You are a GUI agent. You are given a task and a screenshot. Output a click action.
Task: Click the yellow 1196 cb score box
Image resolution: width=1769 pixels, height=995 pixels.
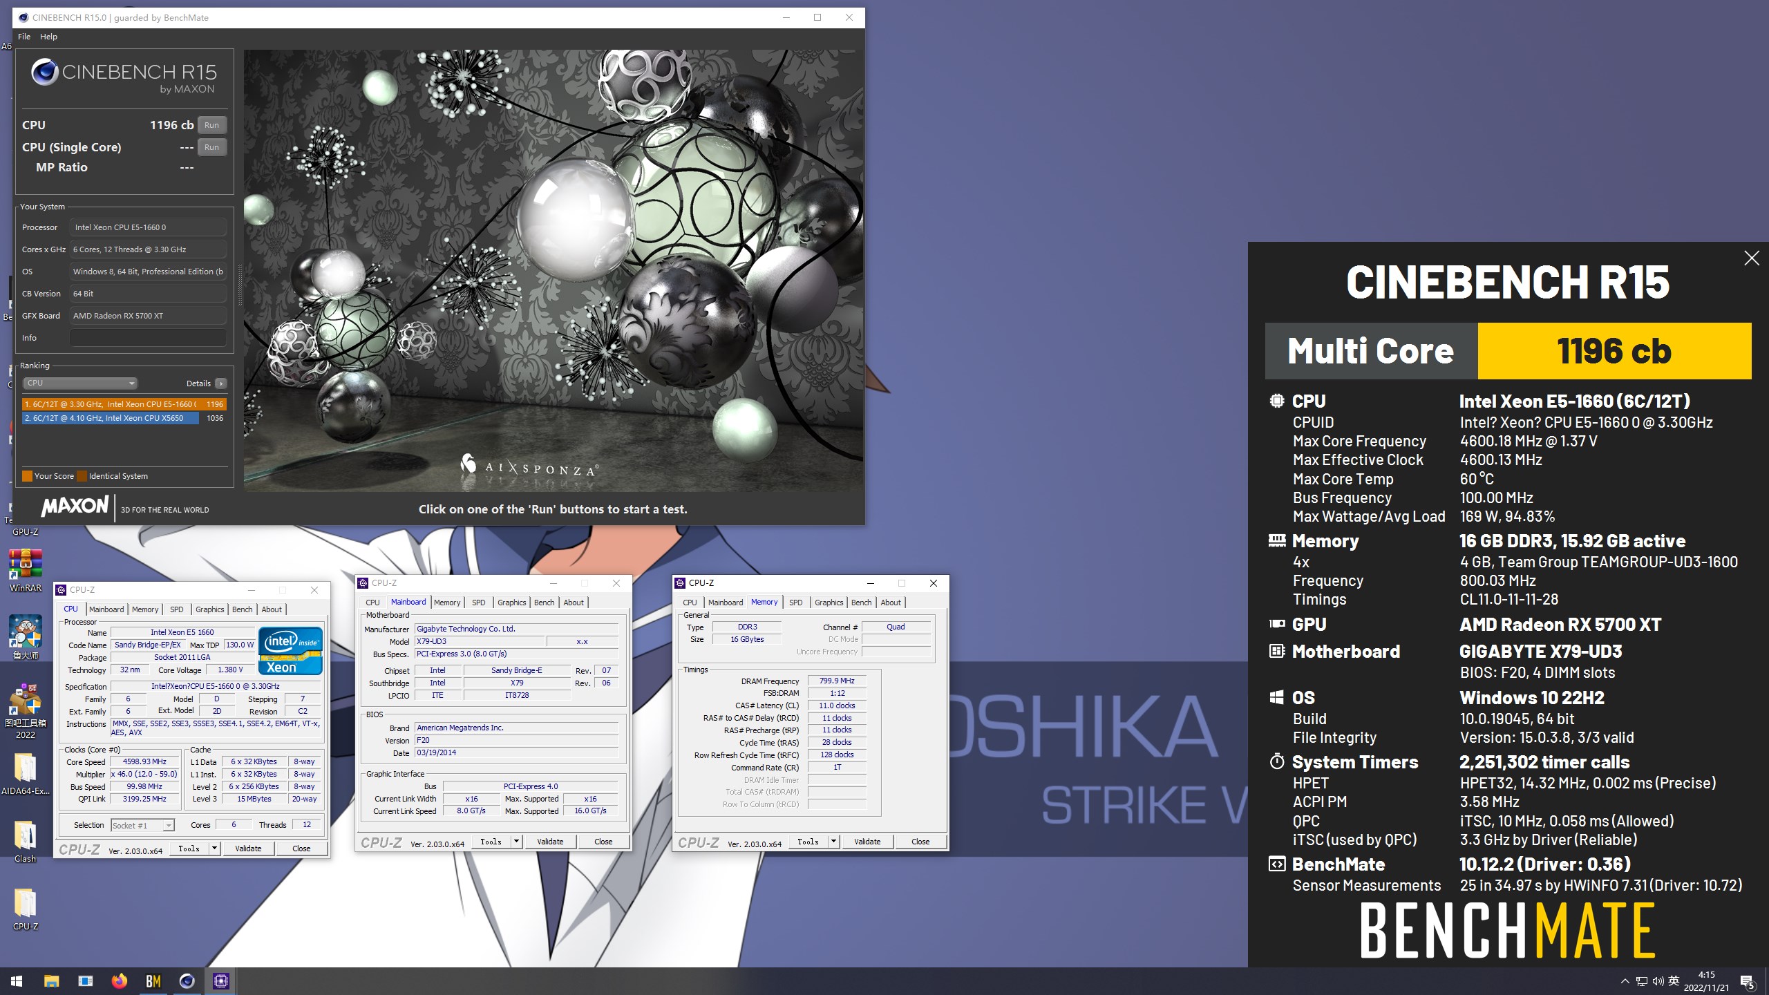[x=1614, y=351]
